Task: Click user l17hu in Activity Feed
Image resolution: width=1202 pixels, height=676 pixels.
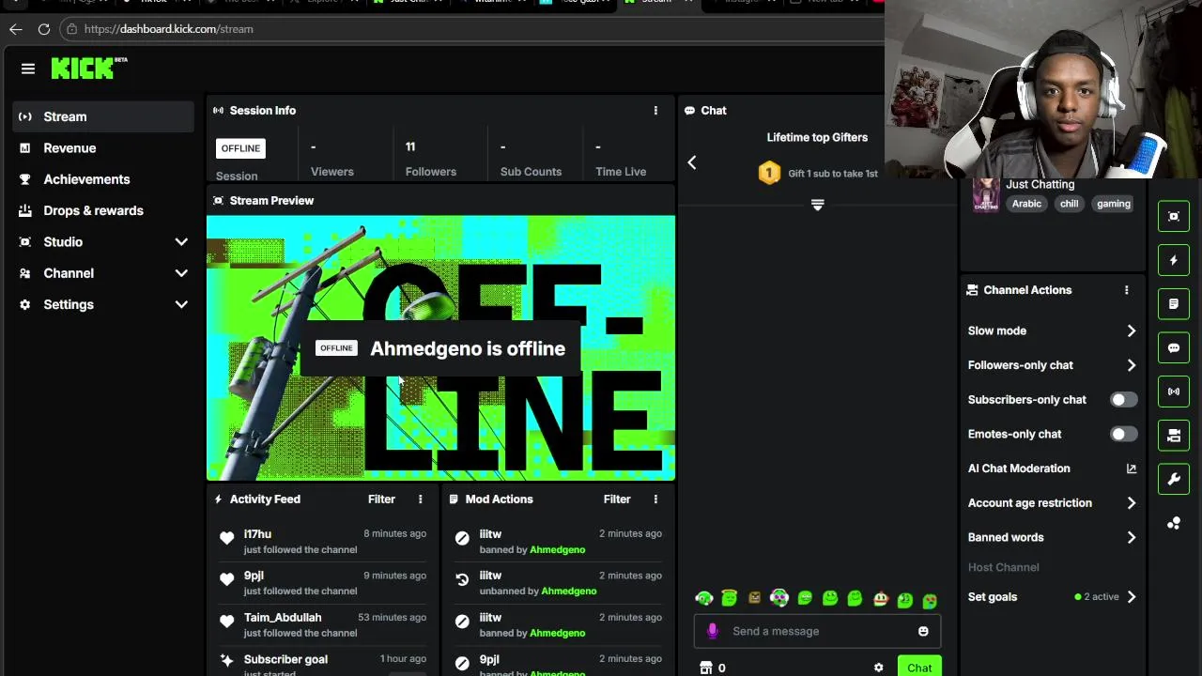Action: point(257,534)
